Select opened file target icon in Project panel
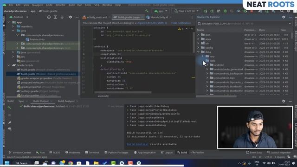Image resolution: width=297 pixels, height=167 pixels. tap(49, 17)
